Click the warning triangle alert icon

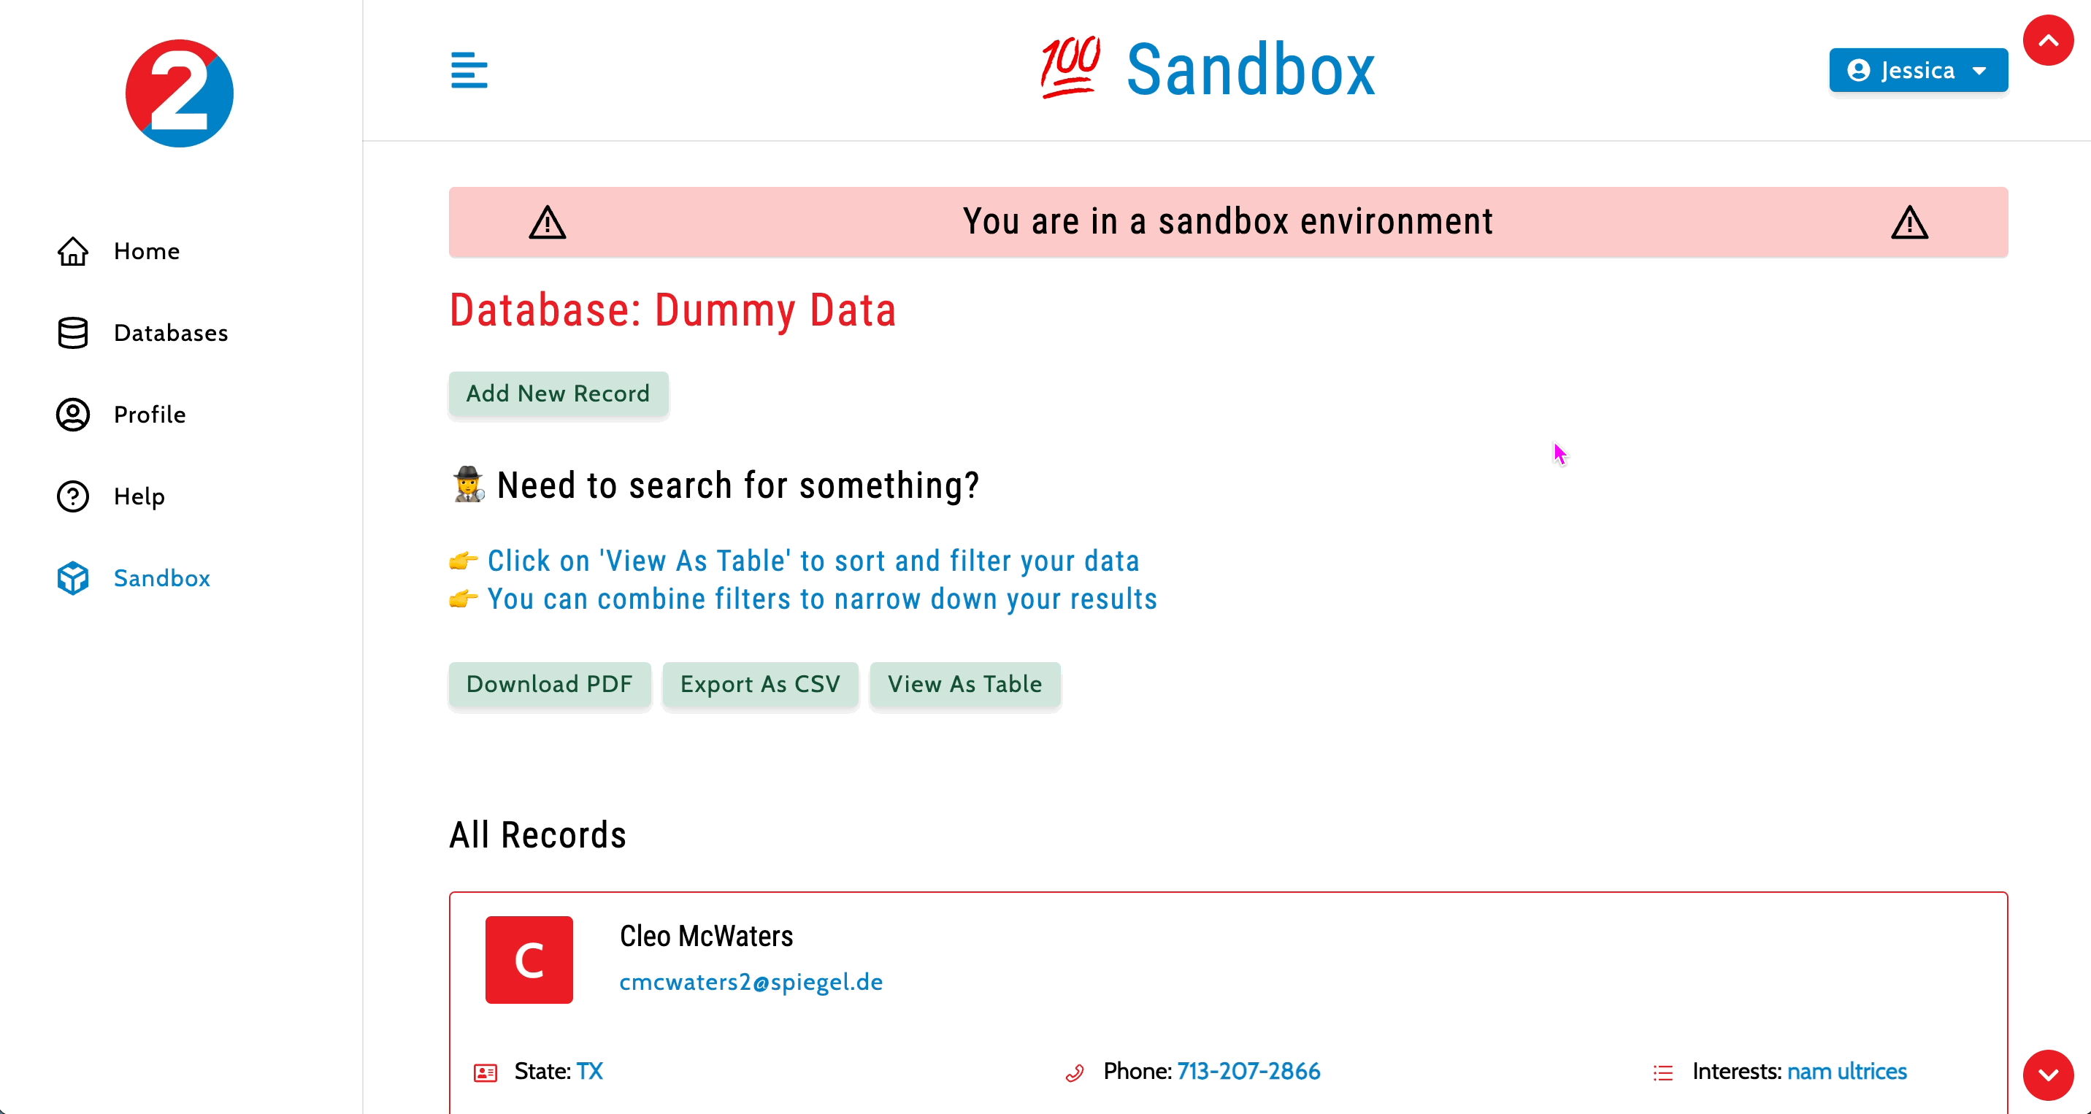[x=548, y=221]
